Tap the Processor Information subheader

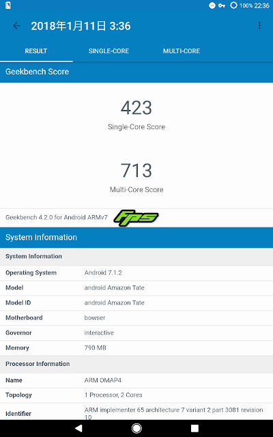pos(136,364)
